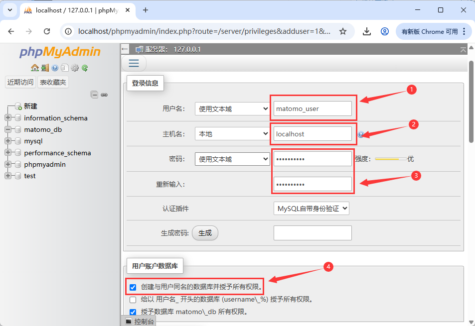Open the matomo_db database link
Image resolution: width=475 pixels, height=326 pixels.
(43, 129)
